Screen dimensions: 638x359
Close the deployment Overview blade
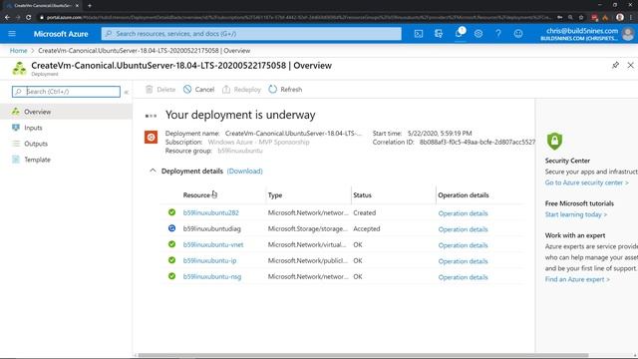630,65
